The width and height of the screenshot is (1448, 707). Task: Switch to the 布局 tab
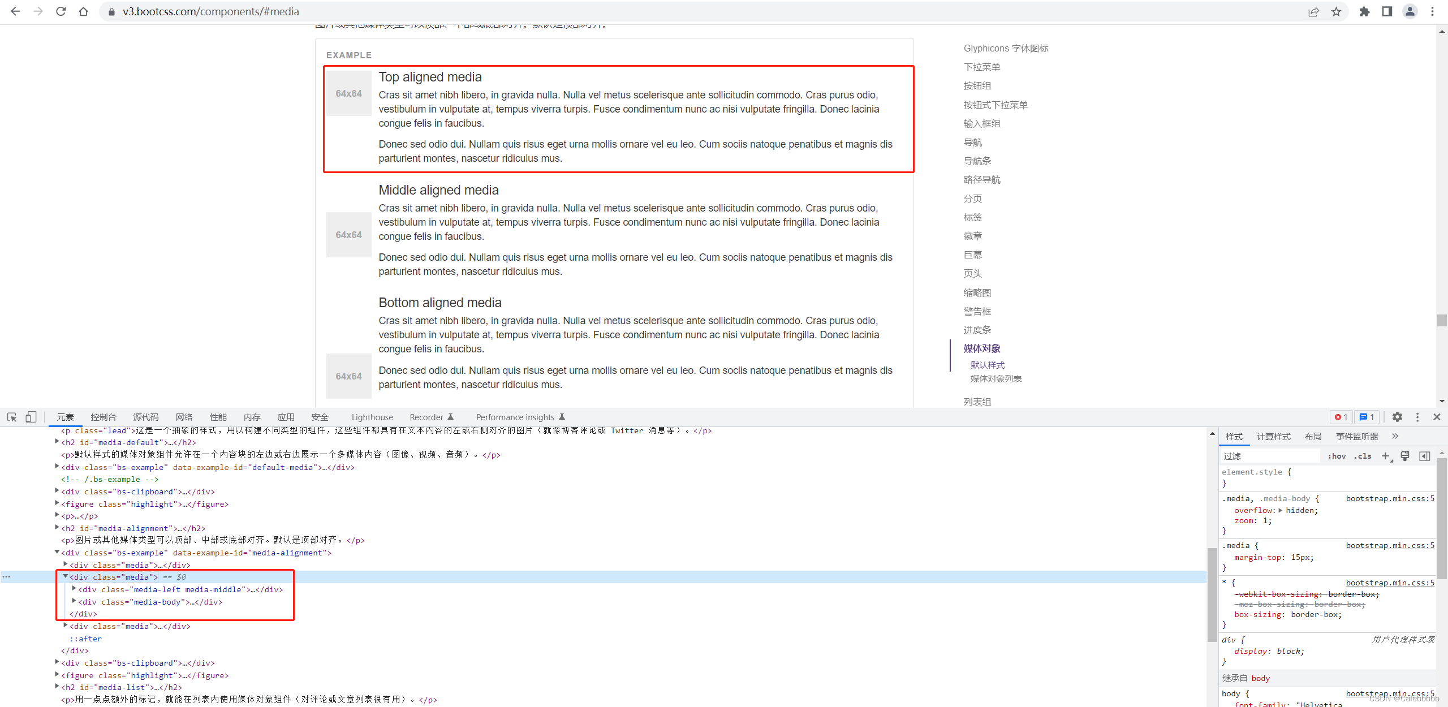click(x=1313, y=436)
